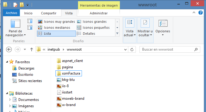This screenshot has width=206, height=112.
Task: Select the aspnet_client folder
Action: (x=70, y=61)
